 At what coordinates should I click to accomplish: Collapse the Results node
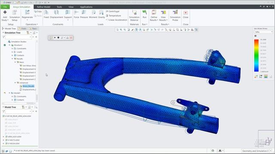[x=12, y=59]
